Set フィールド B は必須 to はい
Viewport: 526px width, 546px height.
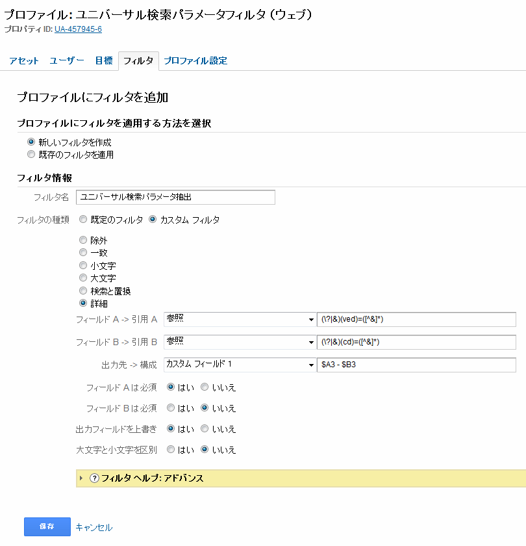171,408
